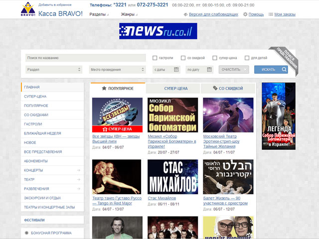The width and height of the screenshot is (319, 239).
Task: Tick the для детей checkbox
Action: [x=247, y=58]
